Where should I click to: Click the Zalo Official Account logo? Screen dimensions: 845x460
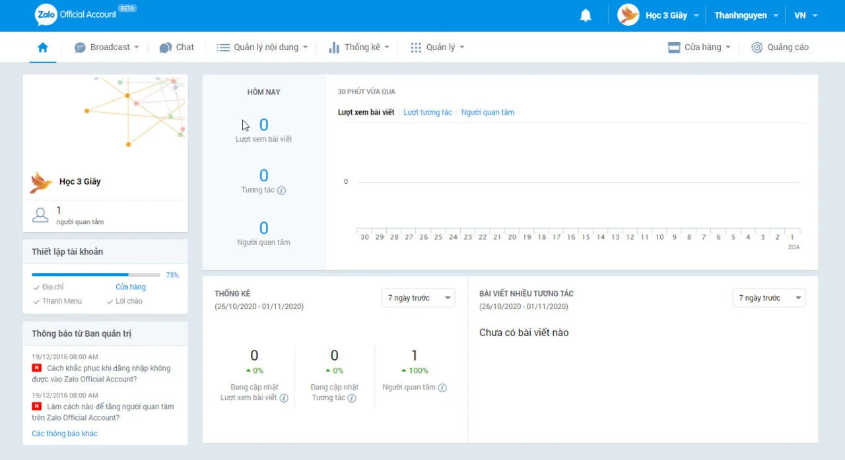[x=85, y=14]
